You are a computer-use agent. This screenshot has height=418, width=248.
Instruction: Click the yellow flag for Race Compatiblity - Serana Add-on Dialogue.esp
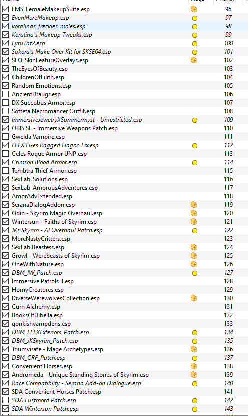195,384
